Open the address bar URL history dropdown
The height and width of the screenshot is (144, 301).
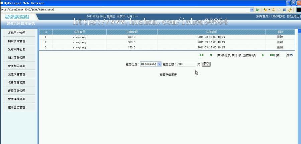pyautogui.click(x=252, y=10)
